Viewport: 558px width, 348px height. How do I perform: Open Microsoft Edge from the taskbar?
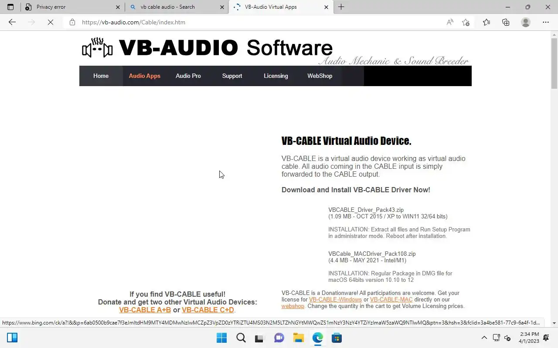tap(317, 338)
